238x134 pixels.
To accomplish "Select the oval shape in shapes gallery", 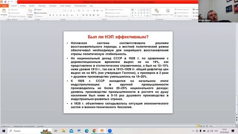I will pos(144,10).
